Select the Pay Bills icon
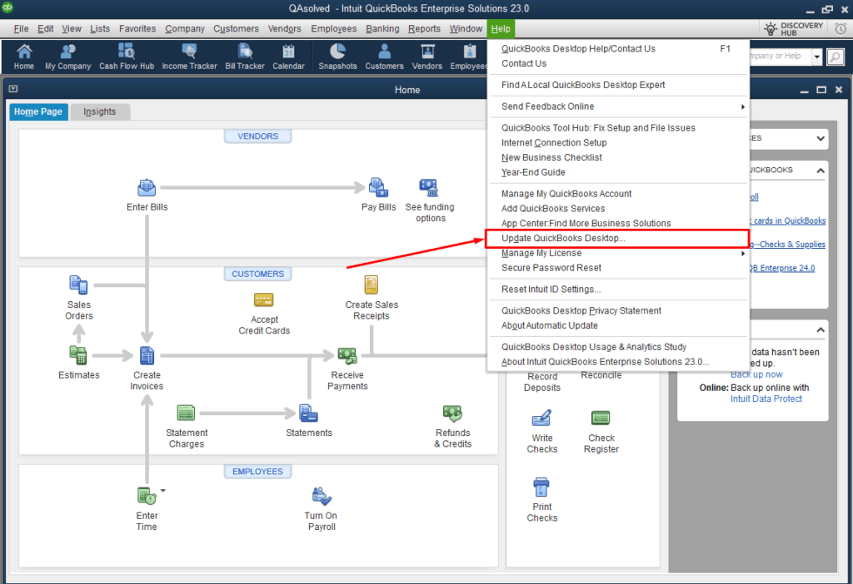The height and width of the screenshot is (584, 853). (378, 188)
